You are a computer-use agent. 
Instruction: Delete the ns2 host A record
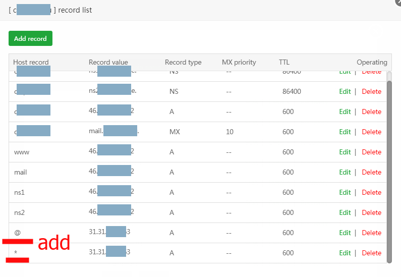tap(371, 212)
